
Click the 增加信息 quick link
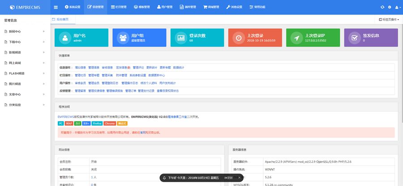80,68
